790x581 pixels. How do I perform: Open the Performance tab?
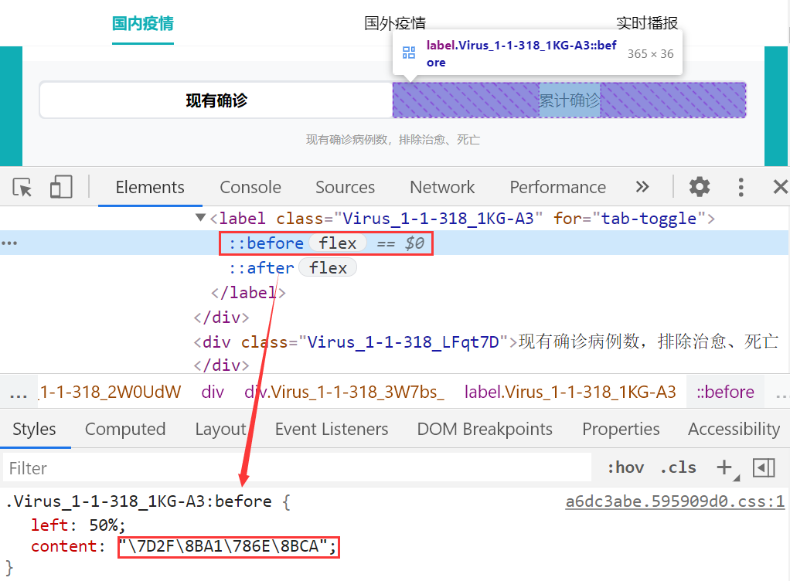558,187
